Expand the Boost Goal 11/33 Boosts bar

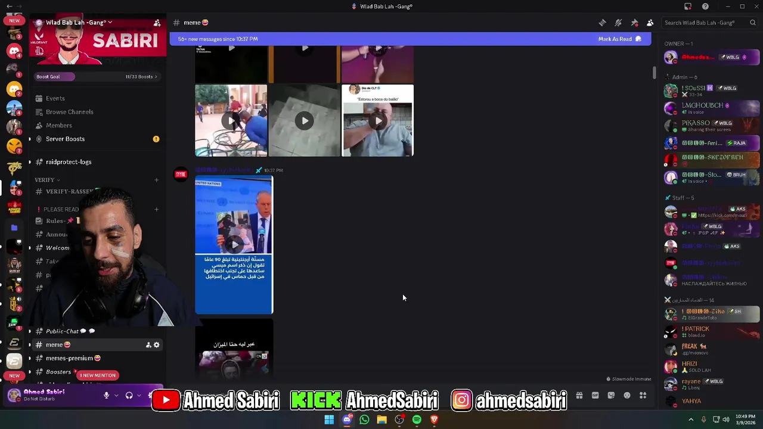tap(97, 76)
